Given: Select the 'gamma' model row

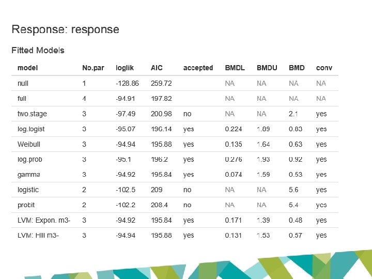Looking at the screenshot, I should [x=175, y=175].
